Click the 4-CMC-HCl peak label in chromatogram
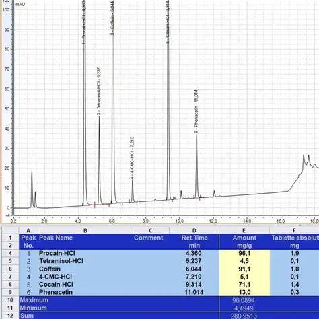Image resolution: width=319 pixels, height=319 pixels. click(132, 157)
